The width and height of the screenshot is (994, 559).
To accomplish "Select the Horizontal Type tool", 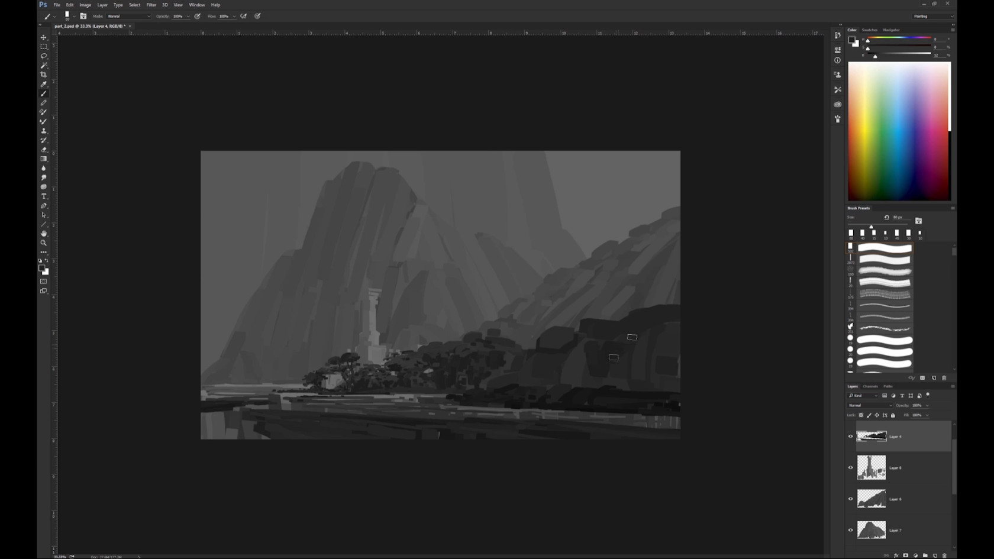I will 44,196.
